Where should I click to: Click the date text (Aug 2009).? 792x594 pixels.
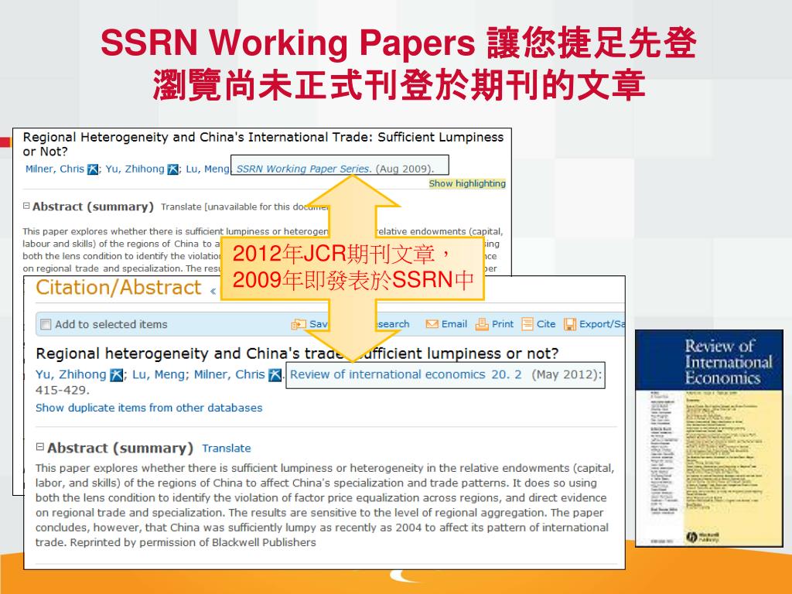[405, 169]
